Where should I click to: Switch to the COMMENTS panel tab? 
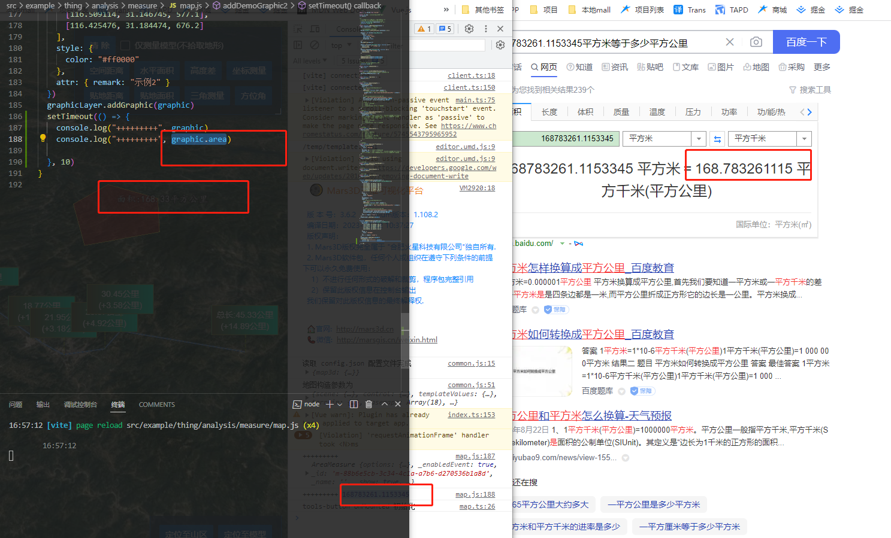[157, 405]
